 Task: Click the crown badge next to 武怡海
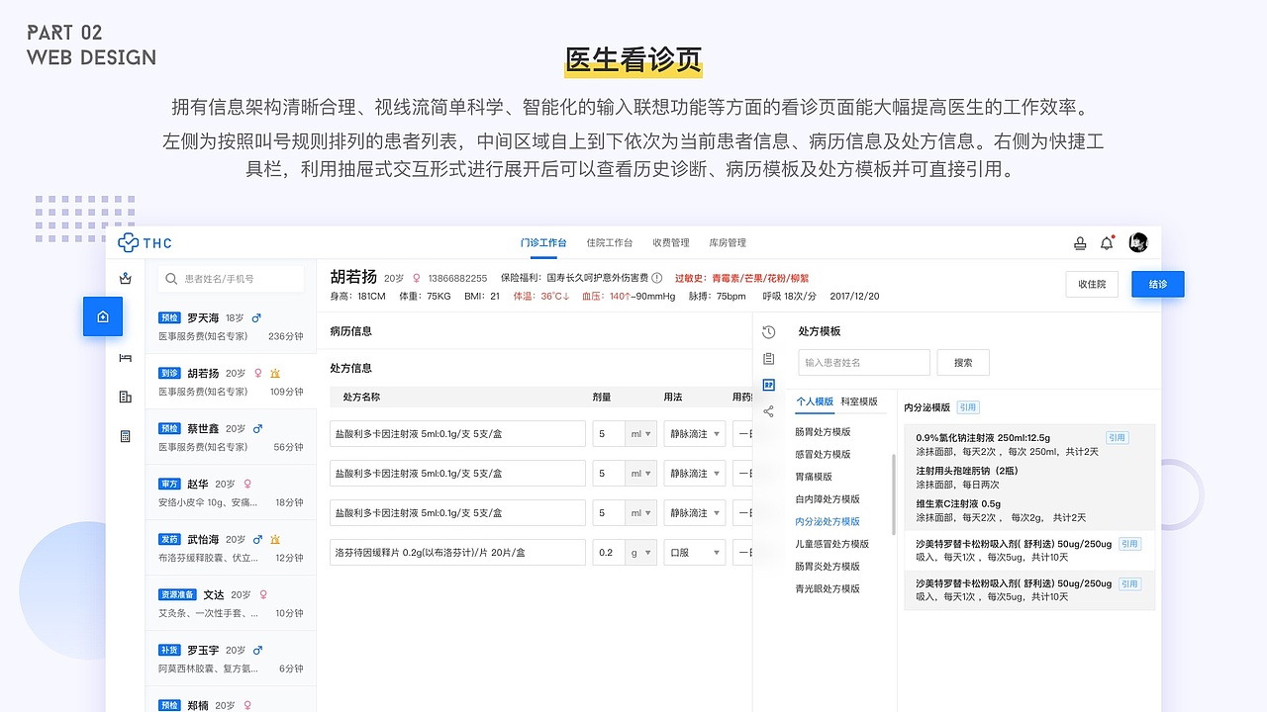275,540
